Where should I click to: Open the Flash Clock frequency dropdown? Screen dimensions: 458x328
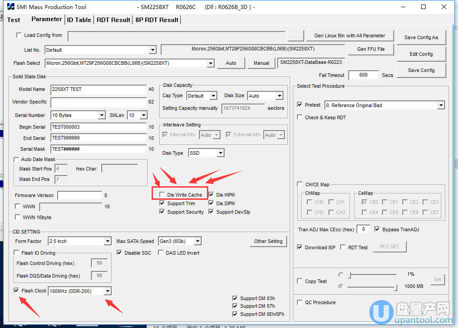tap(107, 291)
